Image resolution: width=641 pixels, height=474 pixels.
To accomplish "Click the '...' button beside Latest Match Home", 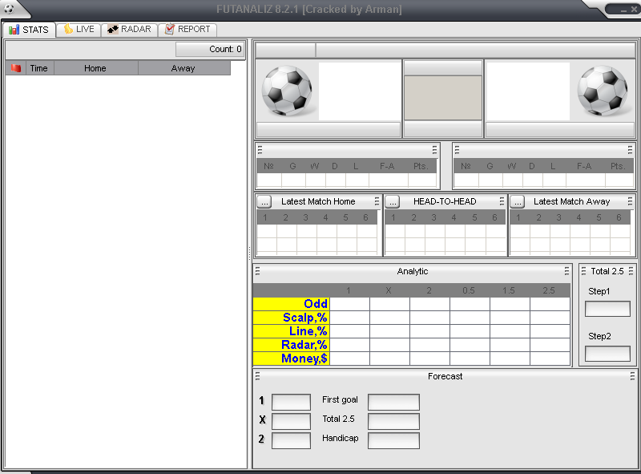I will (x=264, y=201).
